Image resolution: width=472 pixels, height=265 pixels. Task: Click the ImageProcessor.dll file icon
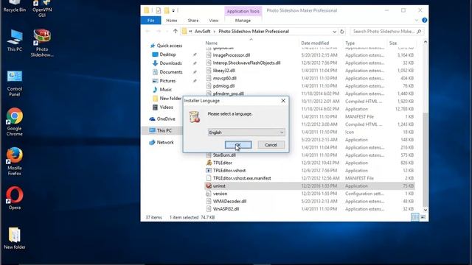209,55
